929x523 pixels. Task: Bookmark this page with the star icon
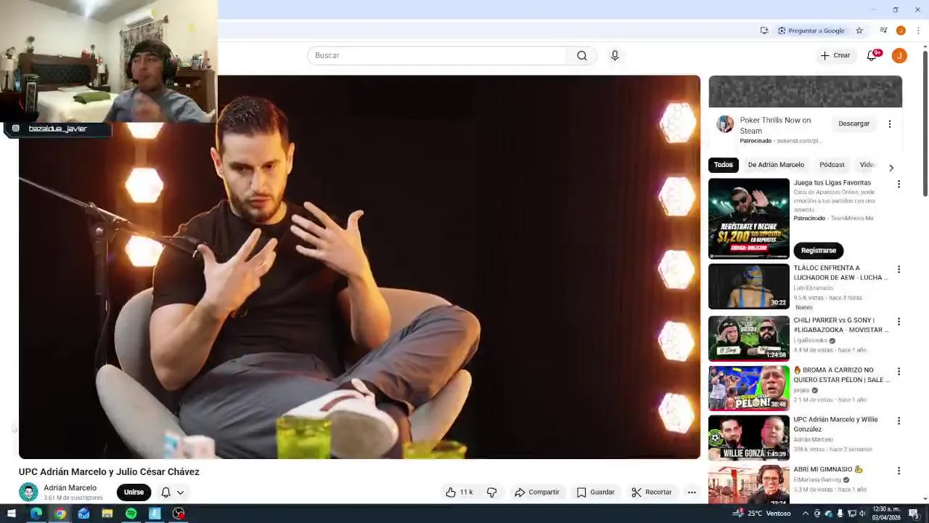[x=859, y=31]
